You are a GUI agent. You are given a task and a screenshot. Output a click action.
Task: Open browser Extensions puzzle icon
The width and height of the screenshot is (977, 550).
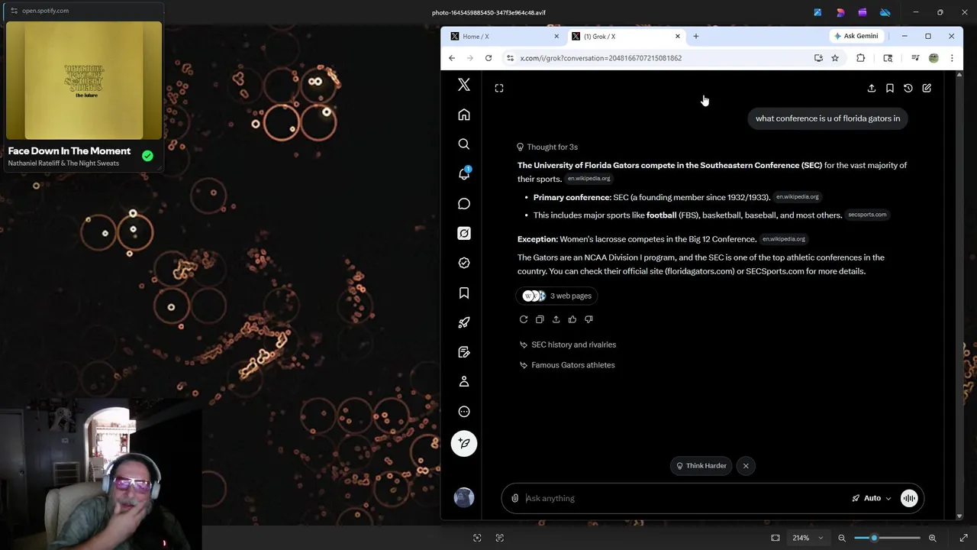861,58
